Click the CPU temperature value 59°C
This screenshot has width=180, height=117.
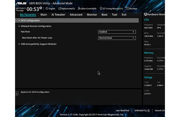coord(159,28)
